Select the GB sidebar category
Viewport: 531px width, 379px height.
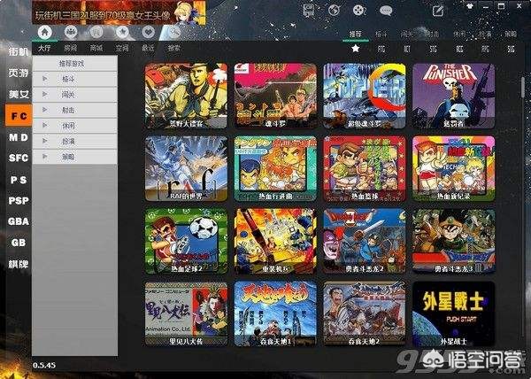click(x=19, y=243)
